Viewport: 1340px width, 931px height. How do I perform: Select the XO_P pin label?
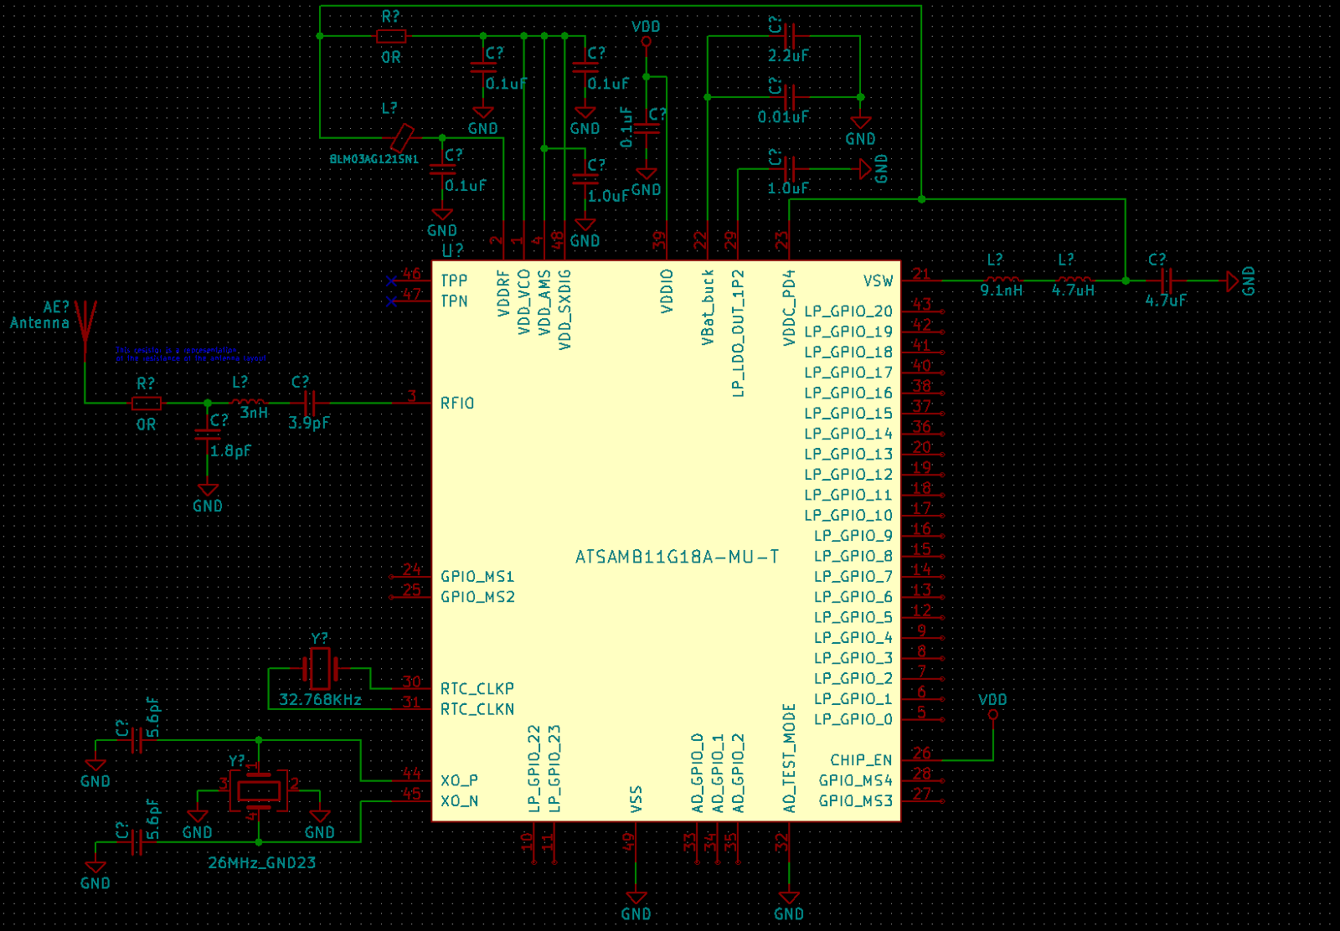459,781
